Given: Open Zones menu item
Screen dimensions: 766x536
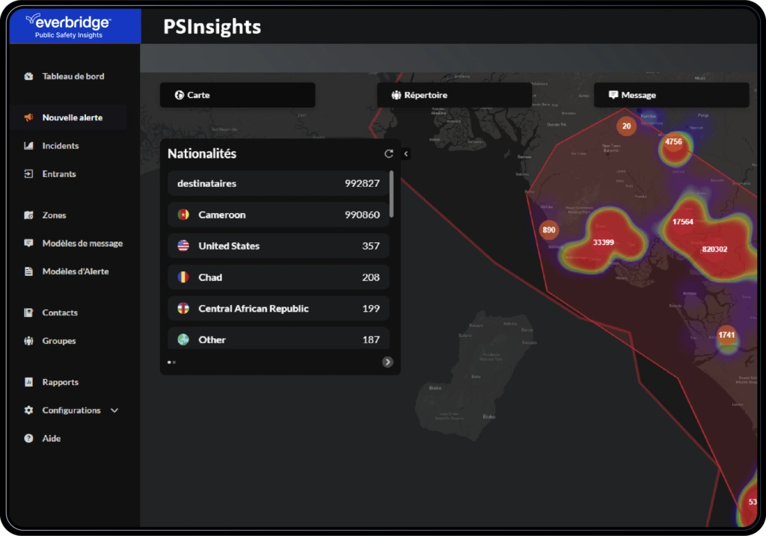Looking at the screenshot, I should click(x=54, y=215).
